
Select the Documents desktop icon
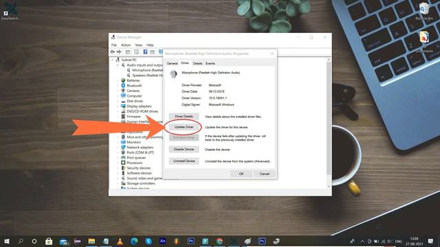[424, 41]
